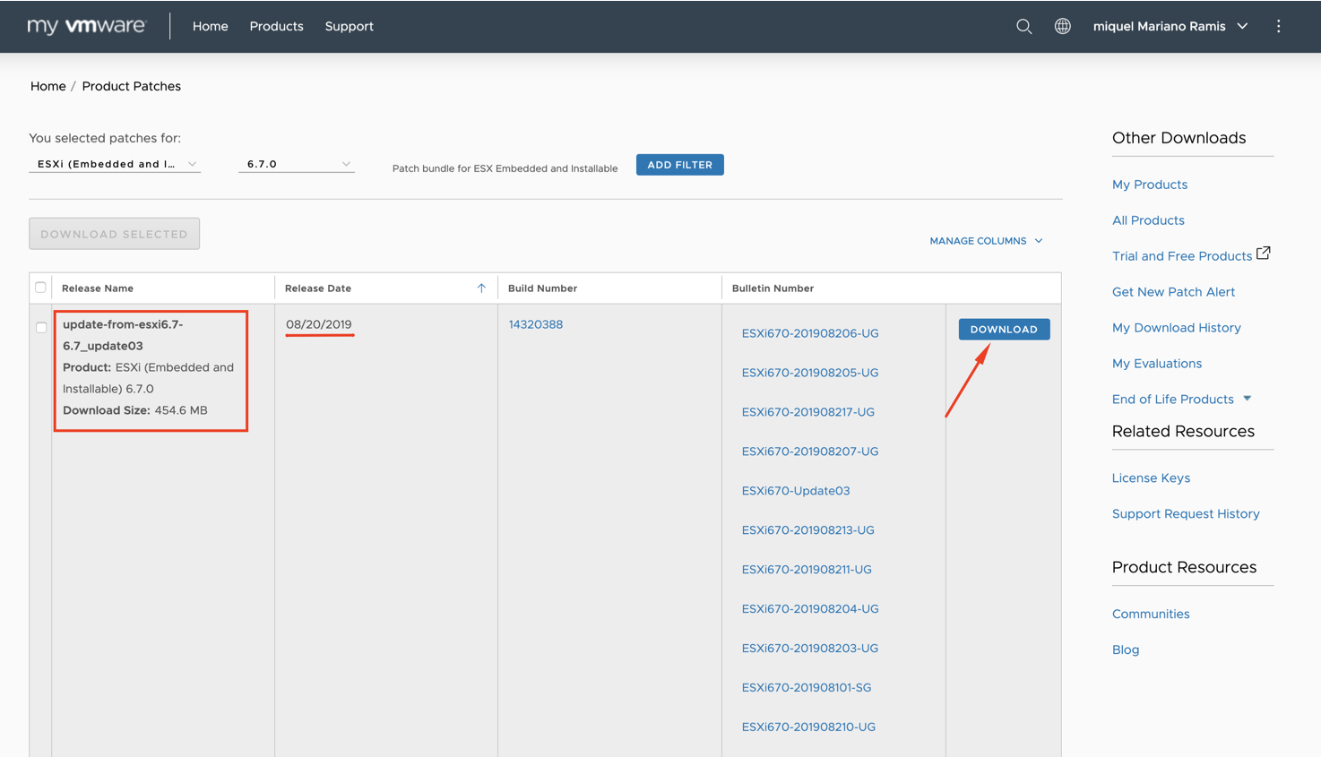1321x757 pixels.
Task: Open bulletin ESXi670-201908211-UG
Action: point(807,570)
